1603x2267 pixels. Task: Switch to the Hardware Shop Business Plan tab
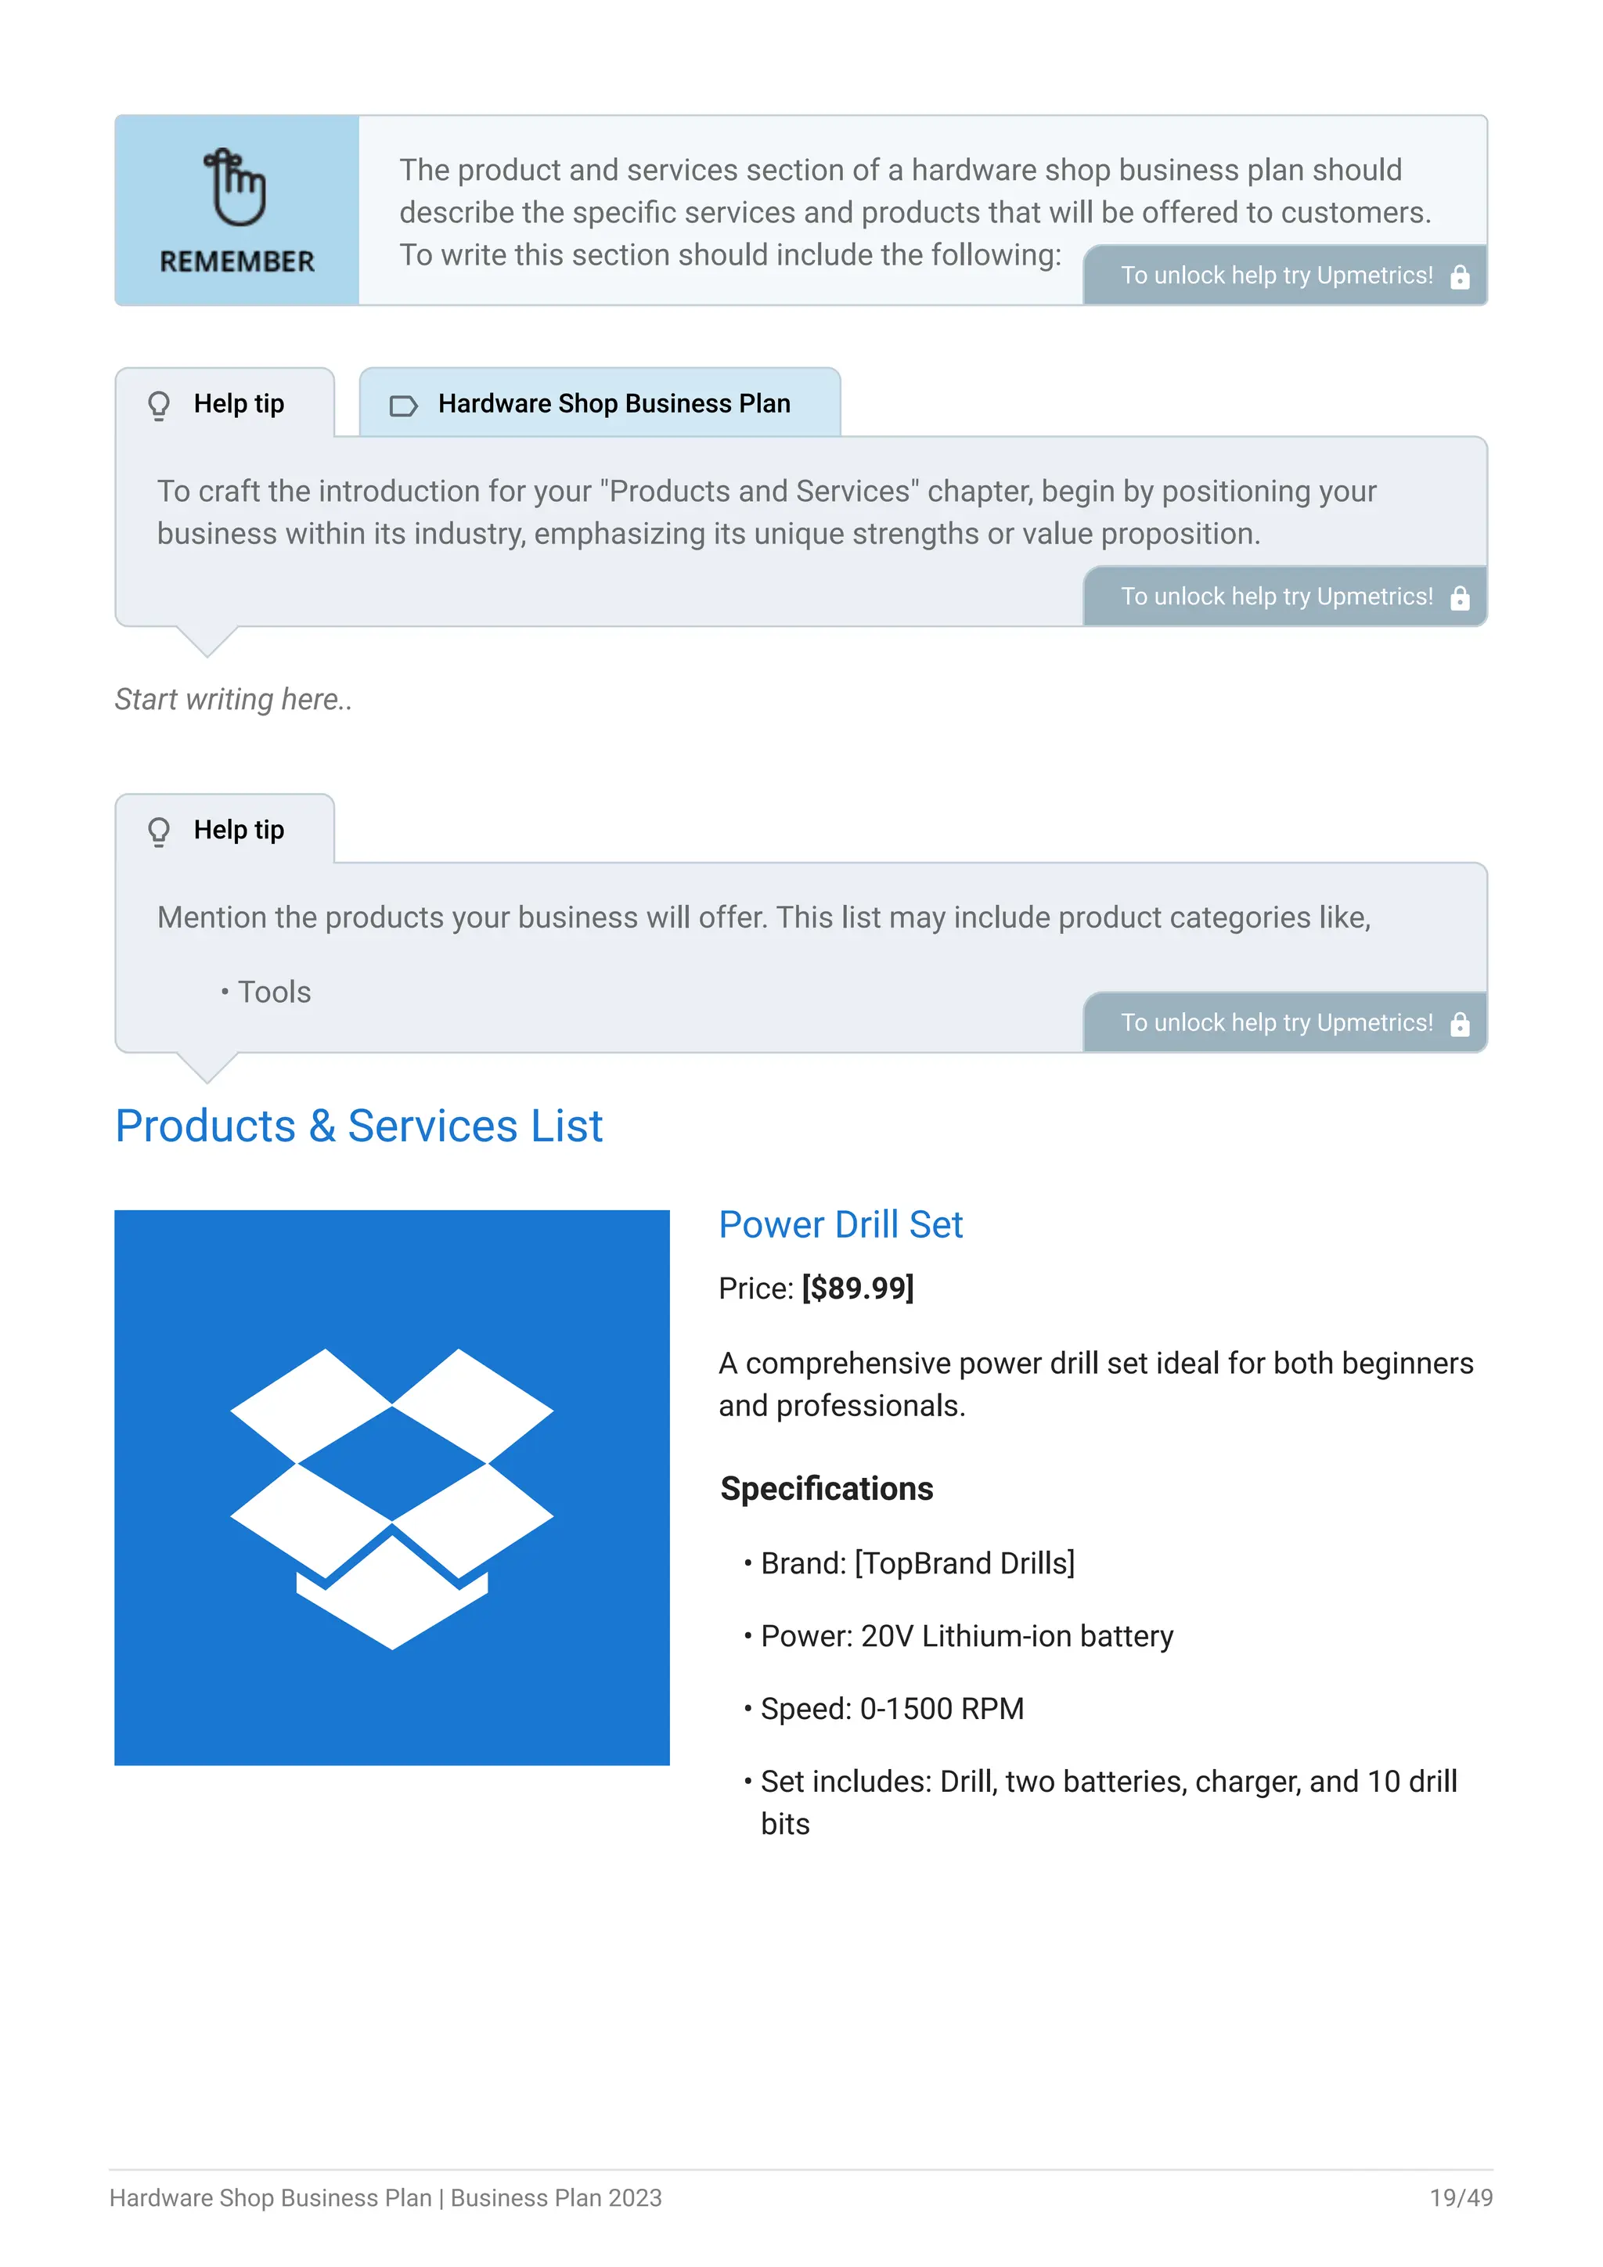pyautogui.click(x=600, y=404)
